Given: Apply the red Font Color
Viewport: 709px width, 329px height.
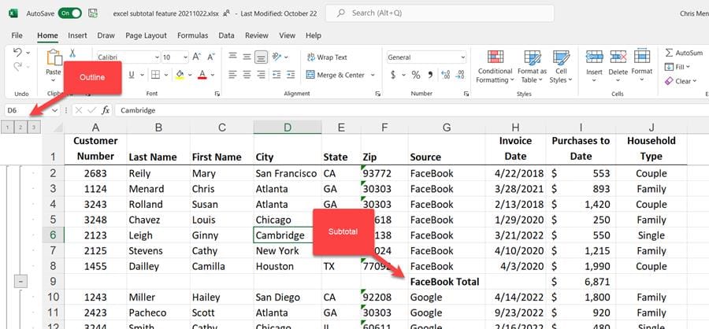Looking at the screenshot, I should pyautogui.click(x=202, y=75).
